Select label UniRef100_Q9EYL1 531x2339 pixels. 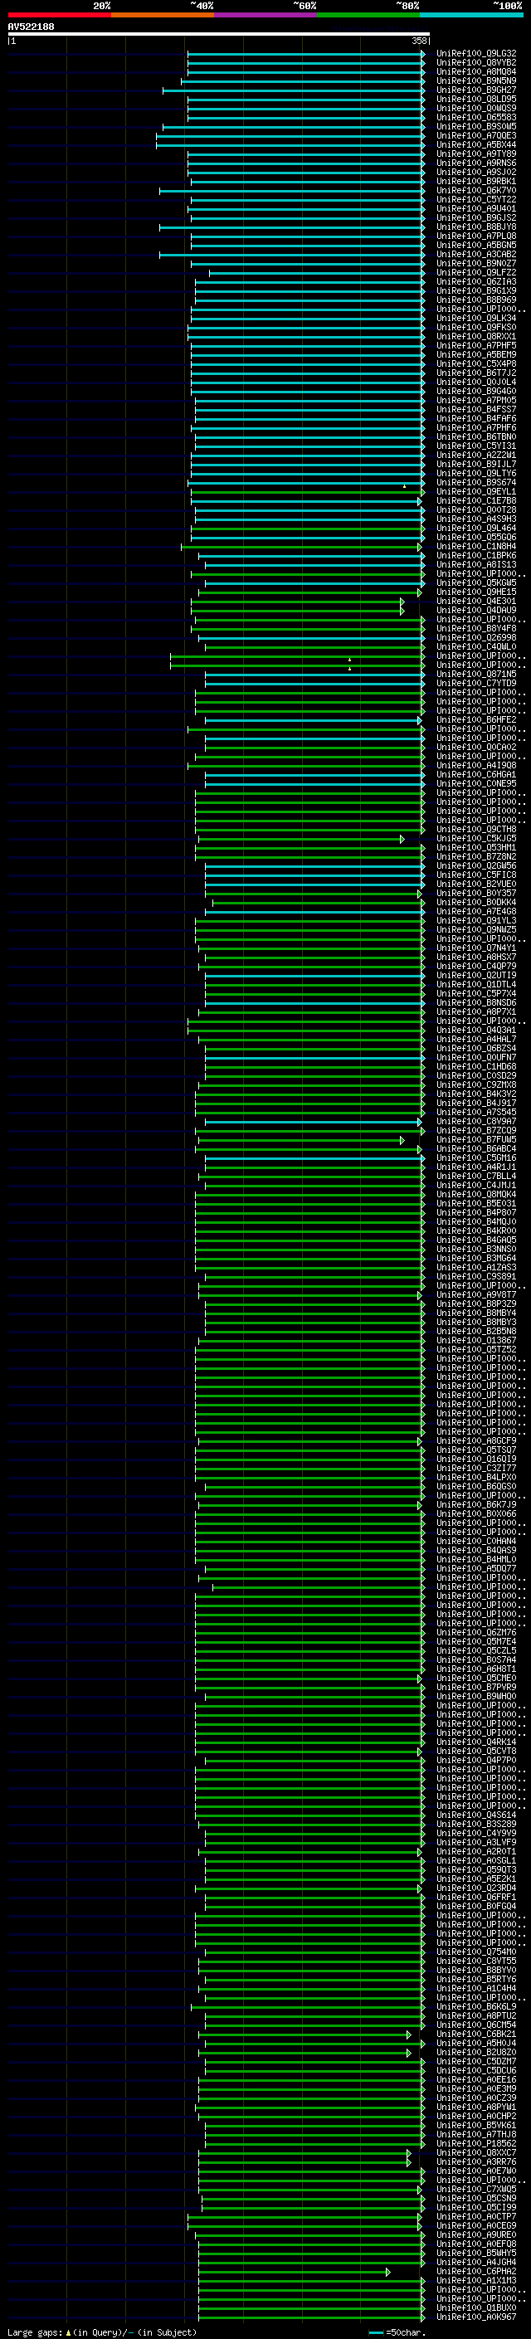click(476, 491)
